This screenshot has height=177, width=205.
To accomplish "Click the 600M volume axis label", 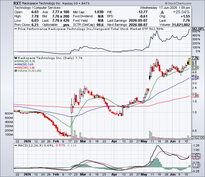I will (x=9, y=114).
